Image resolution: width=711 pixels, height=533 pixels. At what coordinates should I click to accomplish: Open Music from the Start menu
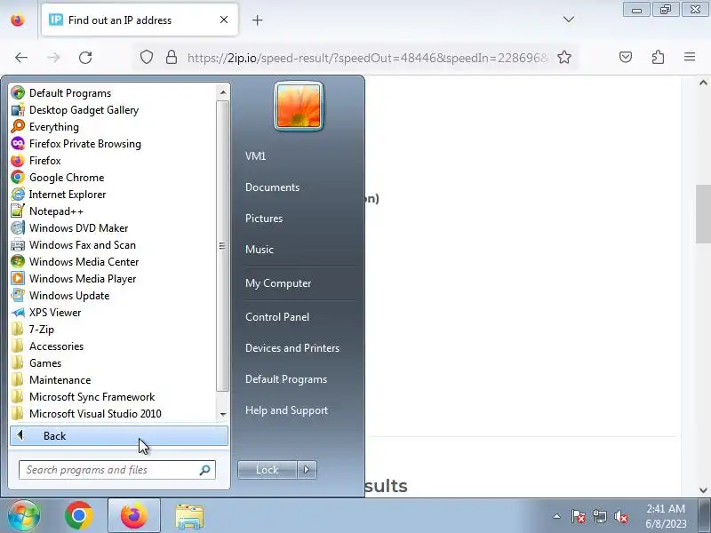260,250
